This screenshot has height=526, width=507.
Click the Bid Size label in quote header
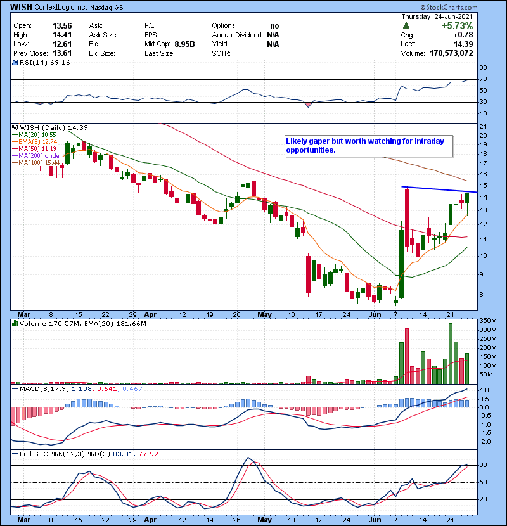point(102,53)
